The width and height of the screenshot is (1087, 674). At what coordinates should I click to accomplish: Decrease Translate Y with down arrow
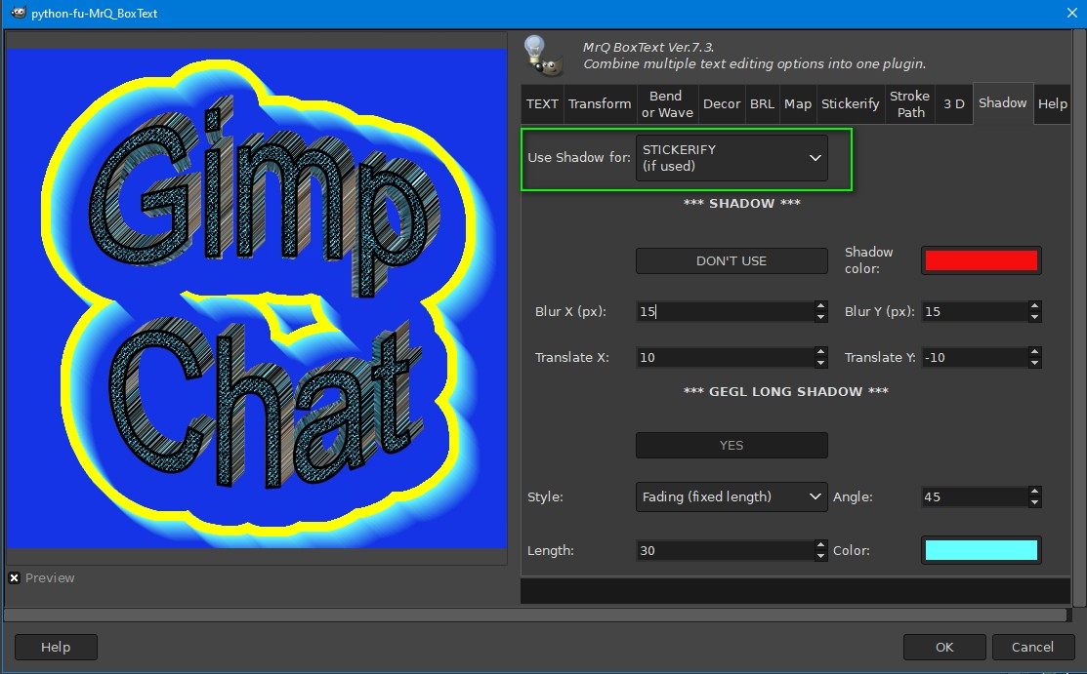click(x=1034, y=363)
